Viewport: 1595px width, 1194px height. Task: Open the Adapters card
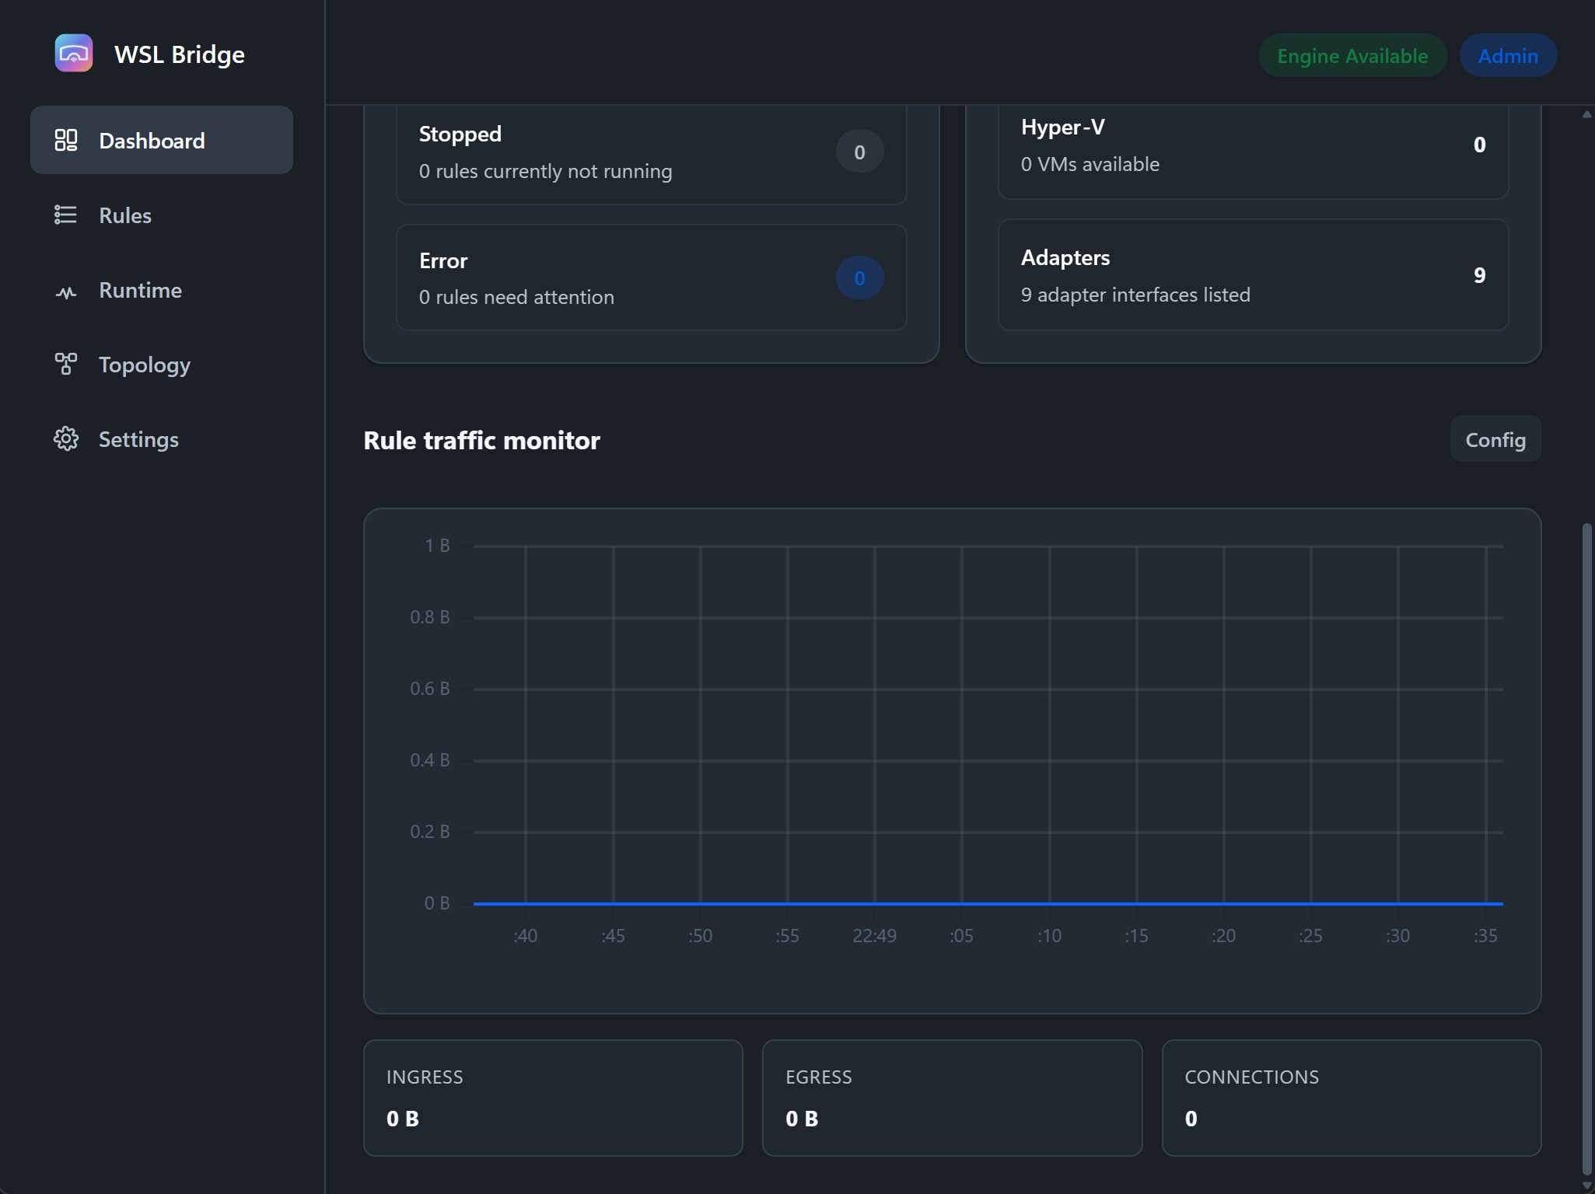coord(1254,274)
